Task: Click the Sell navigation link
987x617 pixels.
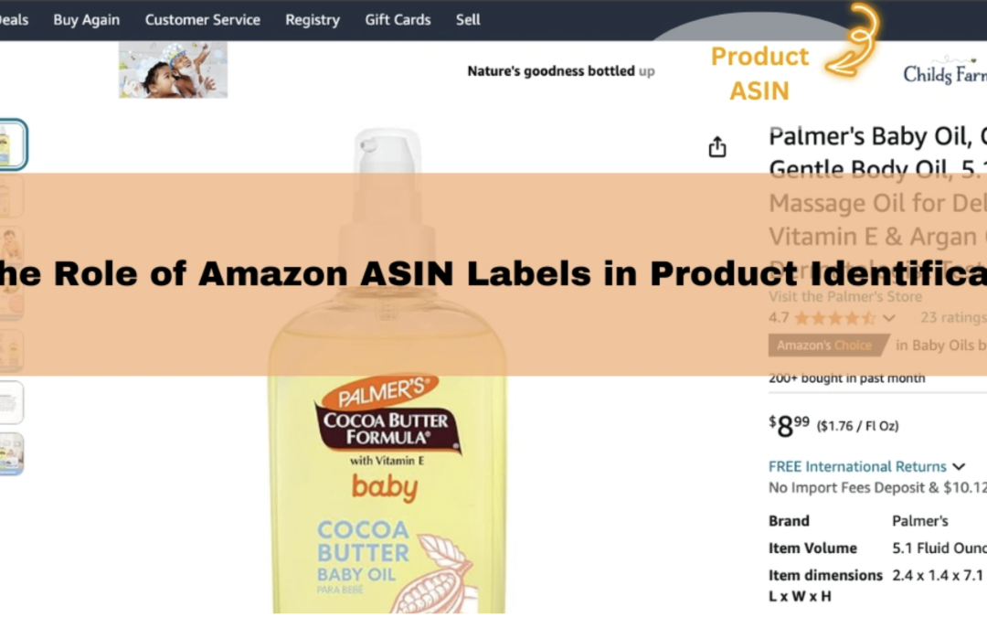Action: 468,20
